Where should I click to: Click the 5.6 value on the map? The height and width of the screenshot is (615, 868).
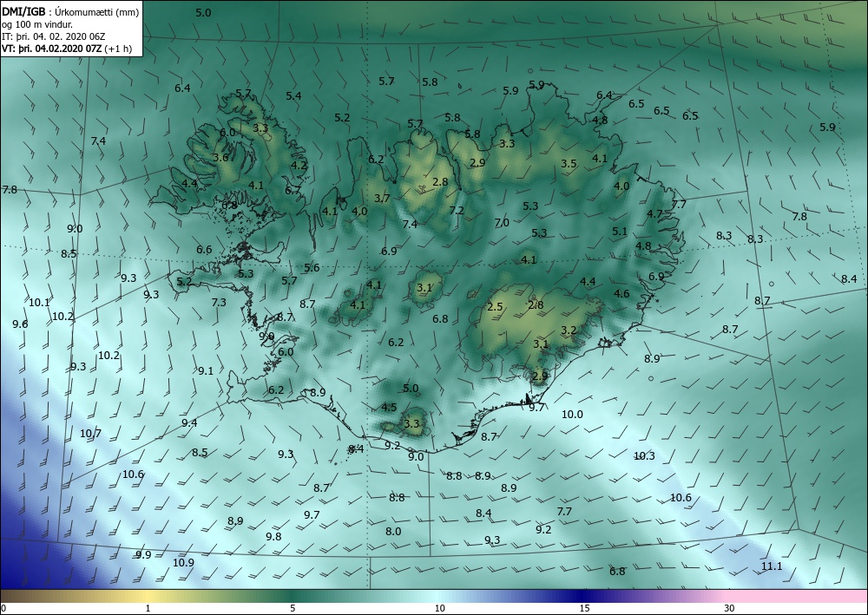click(x=312, y=268)
